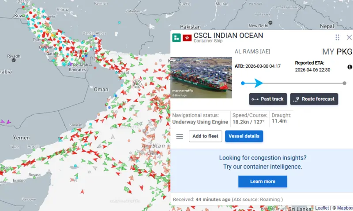Image resolution: width=353 pixels, height=211 pixels.
Task: Click the Pakistan country label on map
Action: click(x=191, y=27)
